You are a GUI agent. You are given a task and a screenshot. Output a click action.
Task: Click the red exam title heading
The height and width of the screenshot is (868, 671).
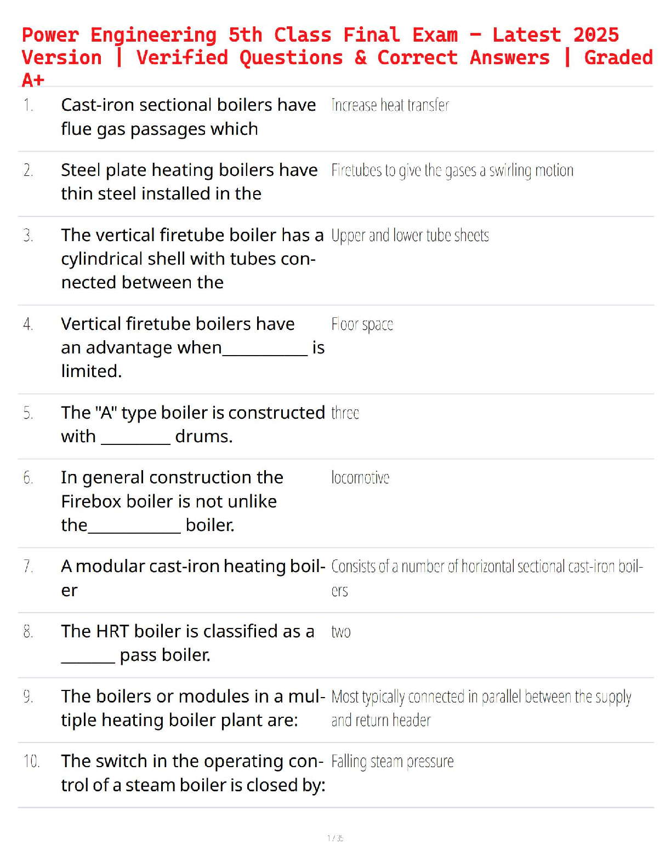coord(336,56)
